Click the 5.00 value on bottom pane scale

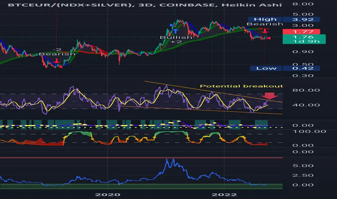(x=303, y=166)
